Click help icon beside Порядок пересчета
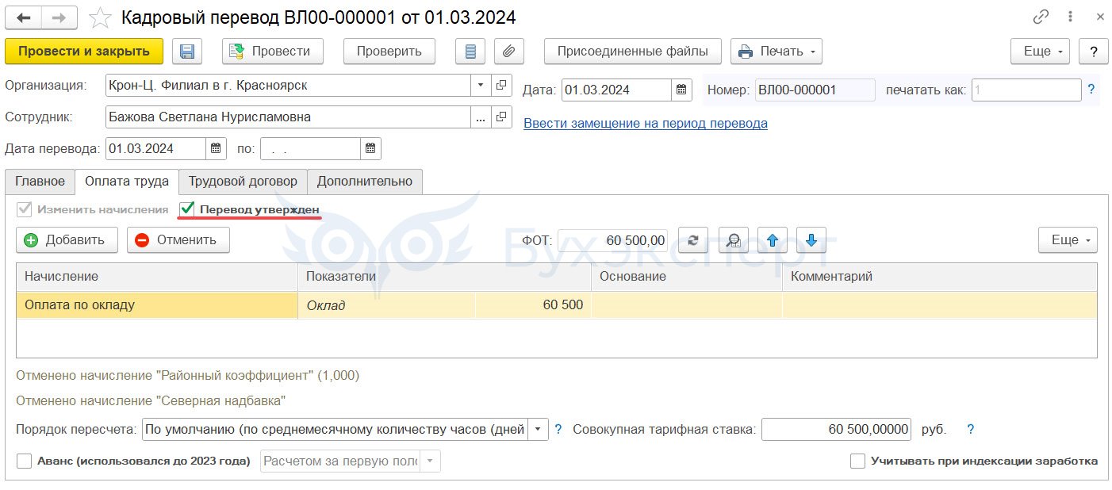Screen dimensions: 1112x490 558,430
